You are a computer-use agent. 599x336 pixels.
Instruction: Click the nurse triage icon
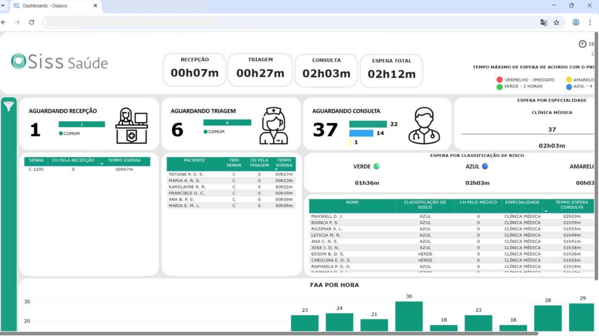click(273, 126)
